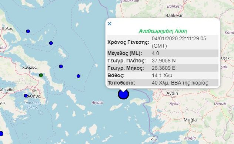Select the Μέγεθος (ML) 4.0 row
The height and width of the screenshot is (144, 234).
163,53
